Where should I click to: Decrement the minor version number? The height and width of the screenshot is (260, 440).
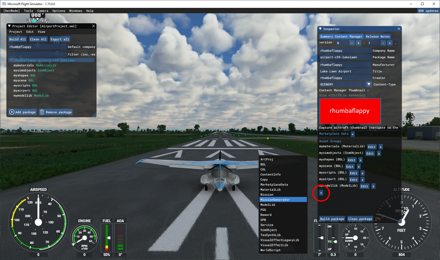(383, 43)
